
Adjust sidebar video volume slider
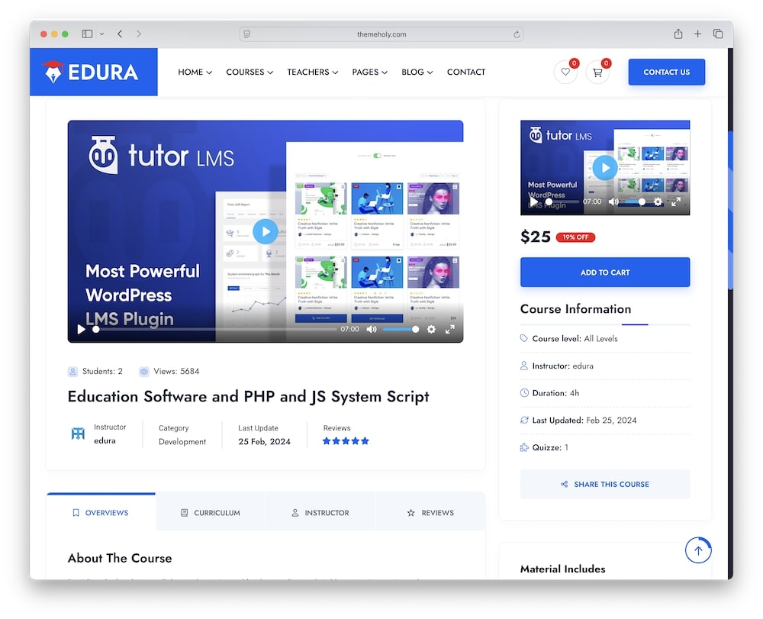point(636,201)
